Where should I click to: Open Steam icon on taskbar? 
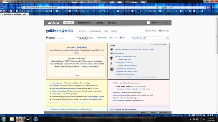28,119
